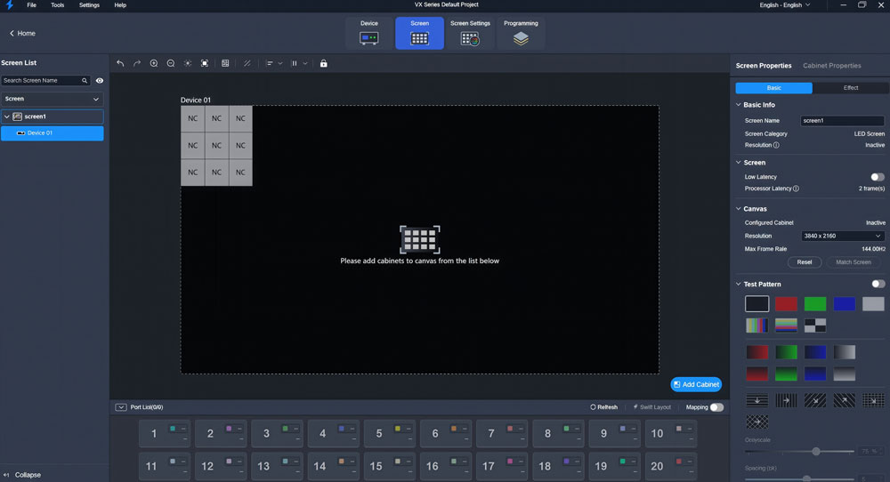This screenshot has height=482, width=890.
Task: Click the undo arrow in the toolbar
Action: click(x=120, y=63)
